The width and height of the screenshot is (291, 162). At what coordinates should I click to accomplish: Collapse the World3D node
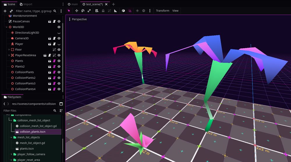7,27
